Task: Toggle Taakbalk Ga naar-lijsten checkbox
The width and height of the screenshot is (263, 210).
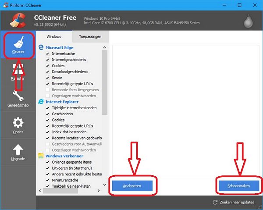Action: click(48, 186)
